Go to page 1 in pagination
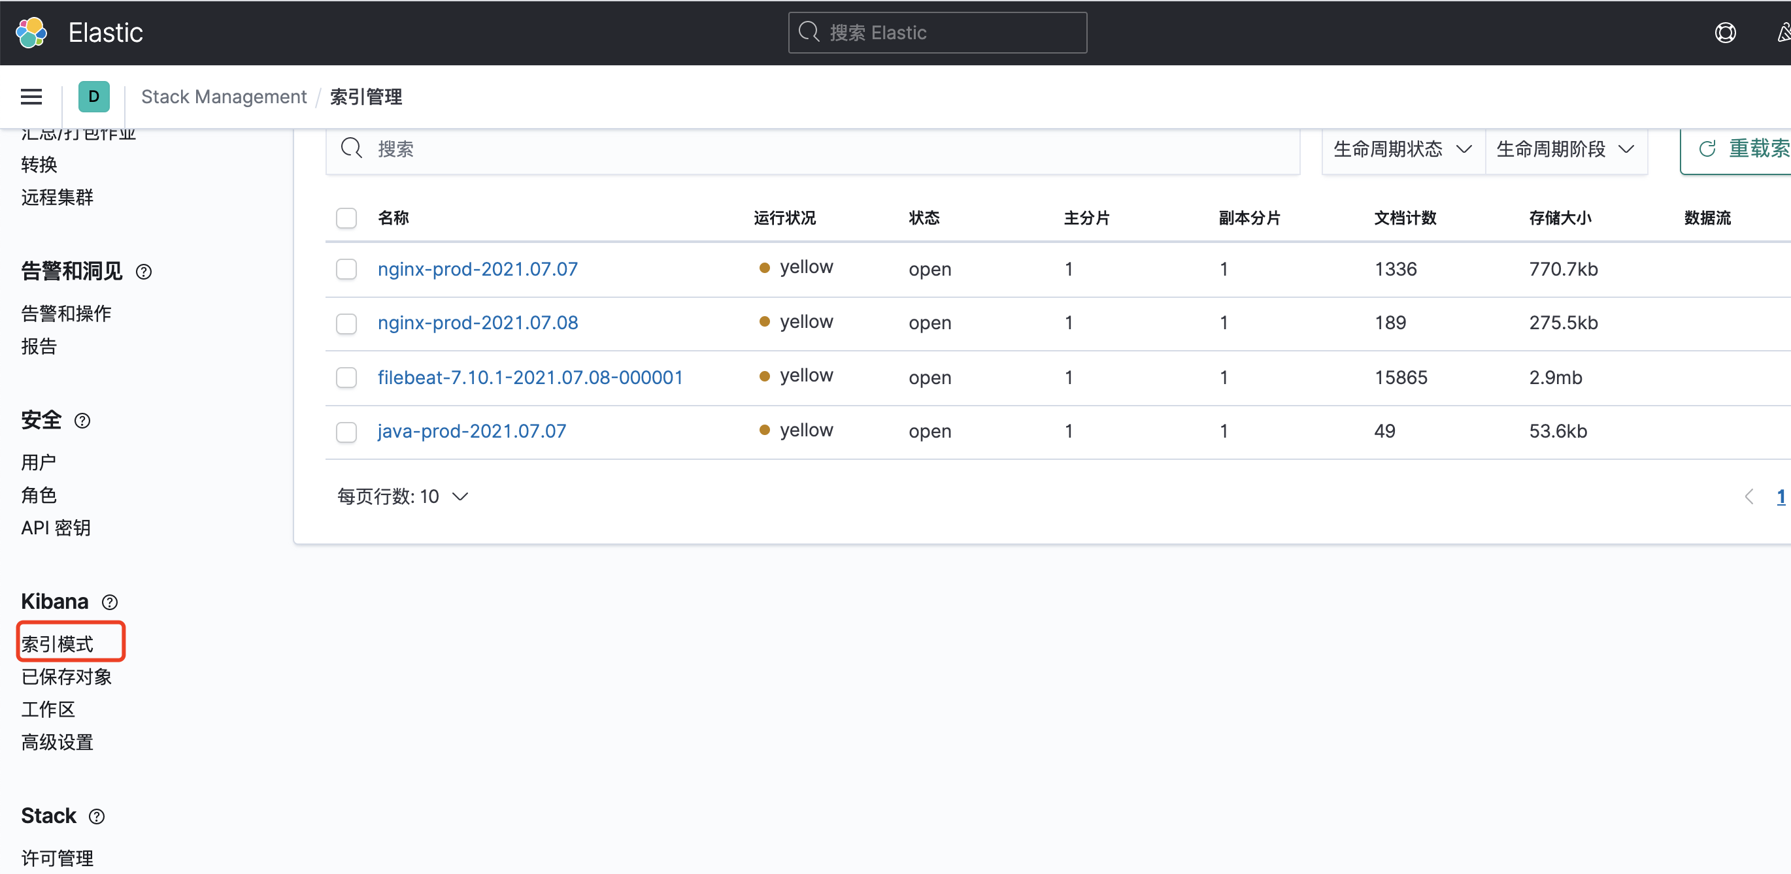The width and height of the screenshot is (1791, 874). [1781, 496]
